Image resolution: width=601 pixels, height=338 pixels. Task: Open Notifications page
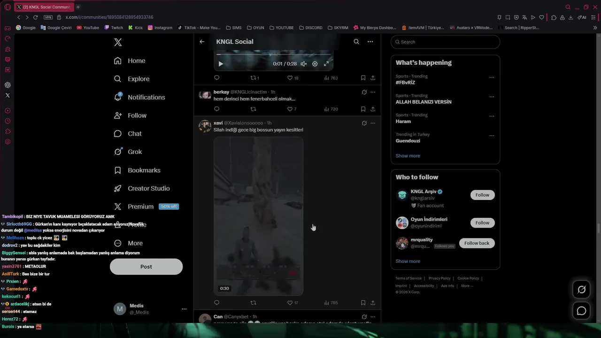[x=139, y=97]
